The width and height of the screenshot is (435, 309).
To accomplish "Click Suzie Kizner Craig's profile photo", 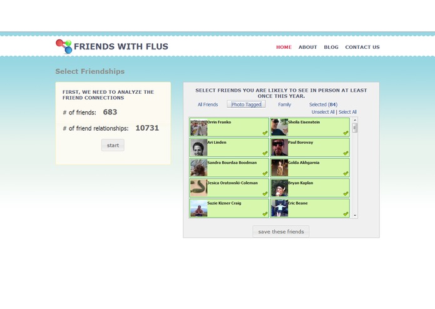I will [199, 208].
